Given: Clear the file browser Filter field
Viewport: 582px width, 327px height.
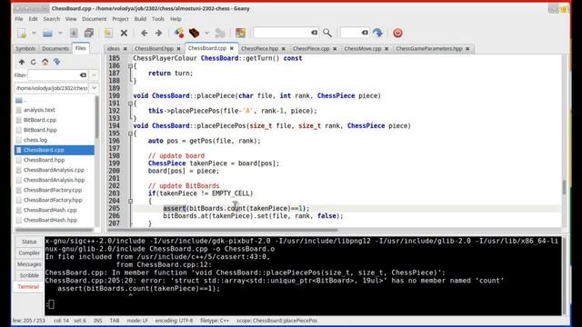Looking at the screenshot, I should point(83,74).
